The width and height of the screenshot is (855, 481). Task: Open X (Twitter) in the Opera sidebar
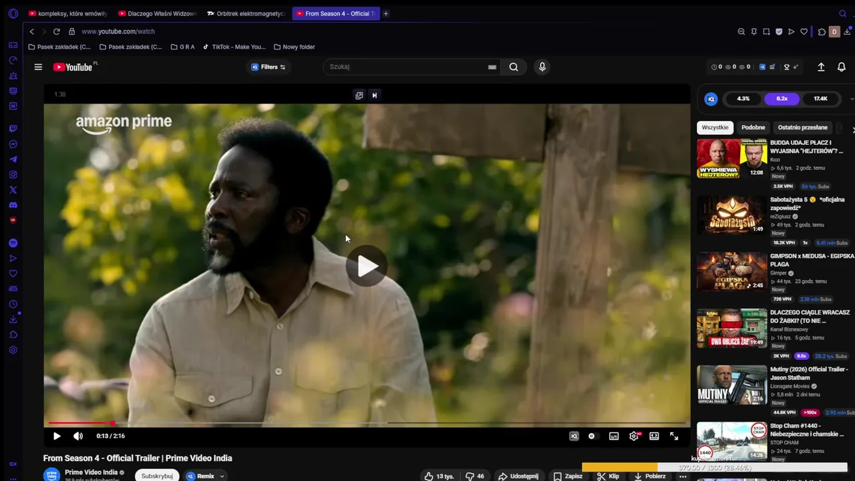(x=13, y=190)
